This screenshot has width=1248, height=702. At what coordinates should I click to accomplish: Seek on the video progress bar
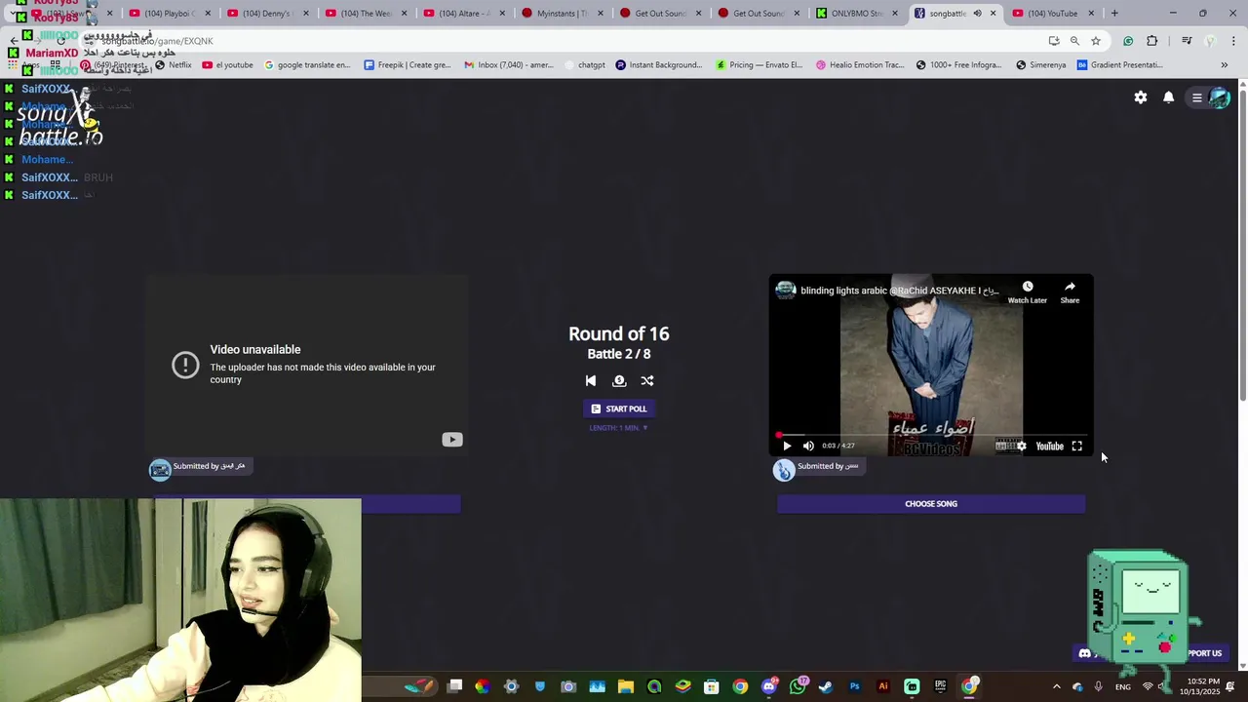931,435
